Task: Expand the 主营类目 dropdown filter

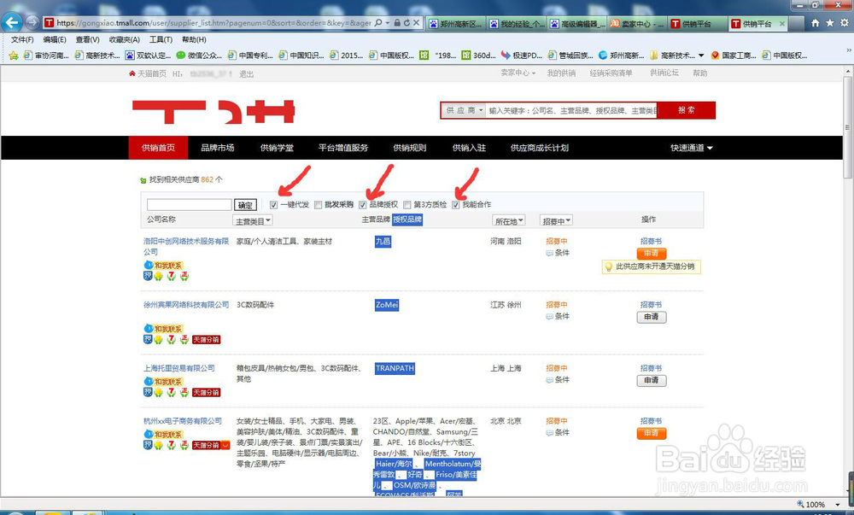Action: pyautogui.click(x=253, y=221)
